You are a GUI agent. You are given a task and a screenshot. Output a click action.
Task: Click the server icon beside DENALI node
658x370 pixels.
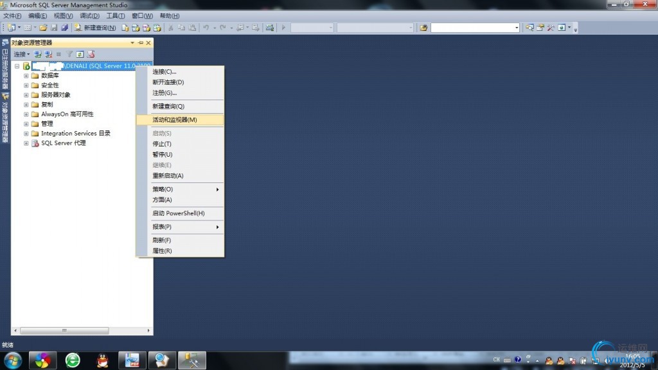click(x=26, y=66)
